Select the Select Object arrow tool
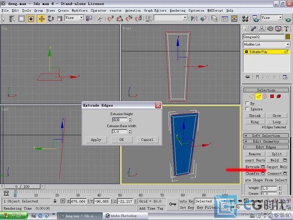This screenshot has width=293, height=220. [4, 19]
